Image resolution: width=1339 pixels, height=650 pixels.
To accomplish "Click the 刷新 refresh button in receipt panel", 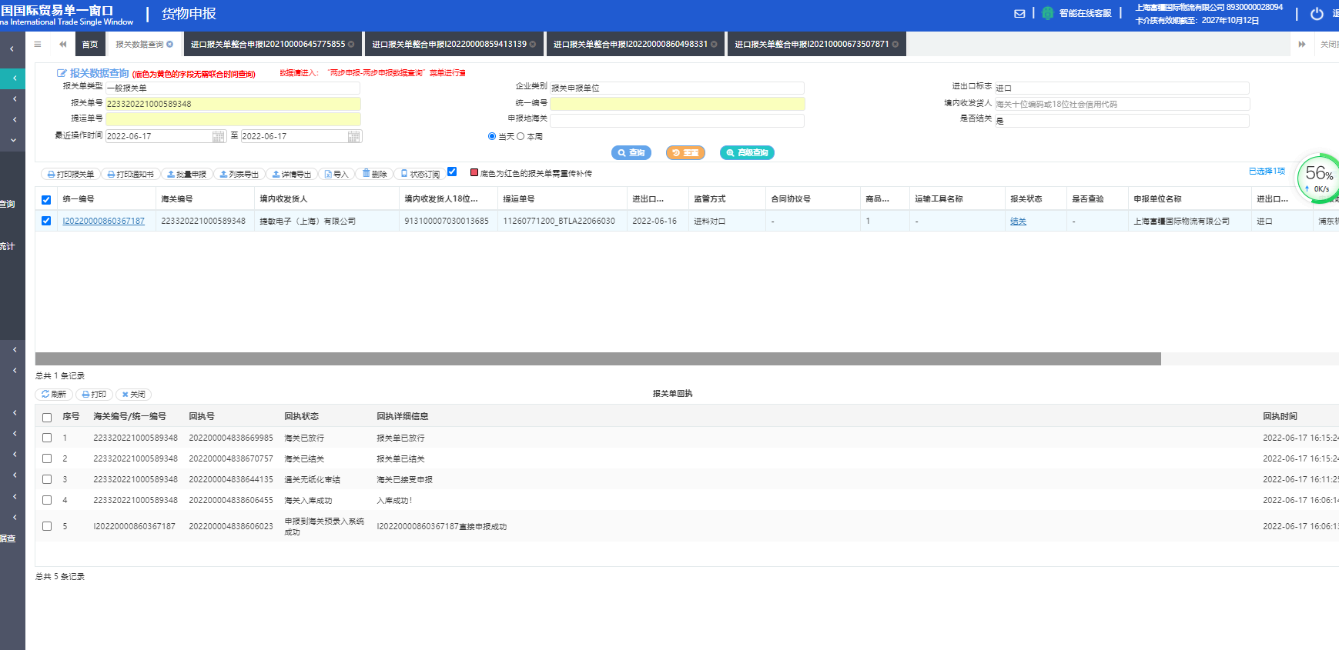I will click(x=54, y=394).
